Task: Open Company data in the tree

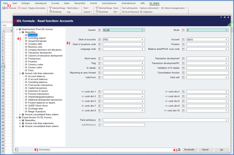Action: click(x=35, y=44)
